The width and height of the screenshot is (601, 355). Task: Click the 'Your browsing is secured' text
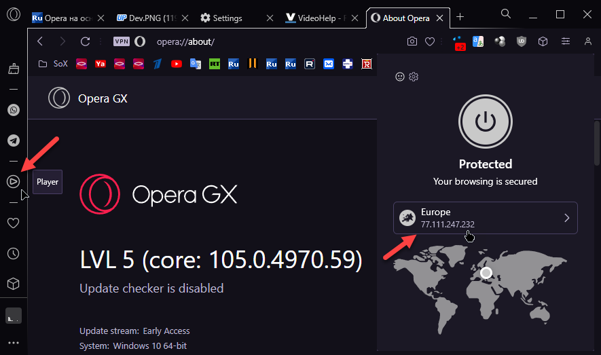[486, 181]
